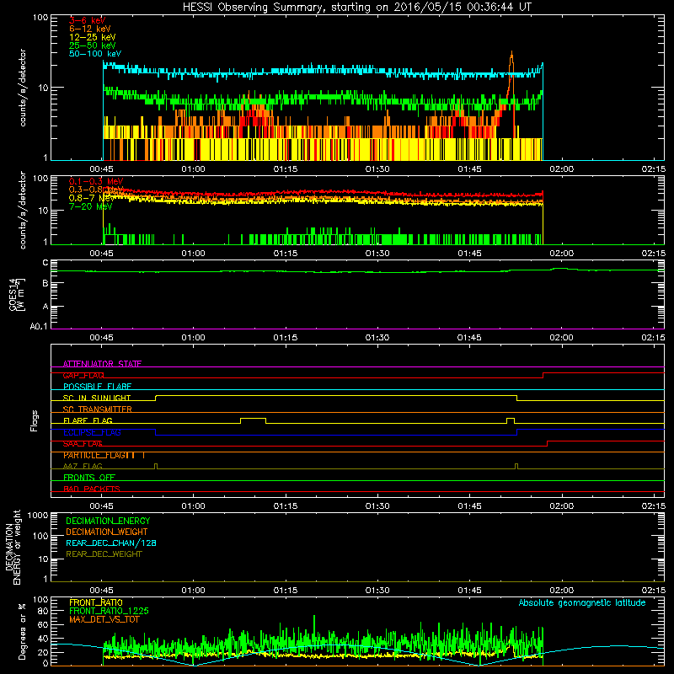Click the BAD_PACKETS flag label
The height and width of the screenshot is (674, 674).
click(x=92, y=489)
